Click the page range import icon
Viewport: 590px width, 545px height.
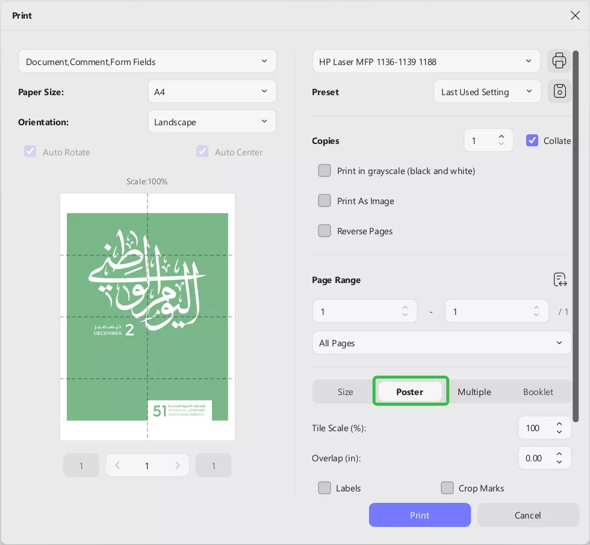pos(559,279)
